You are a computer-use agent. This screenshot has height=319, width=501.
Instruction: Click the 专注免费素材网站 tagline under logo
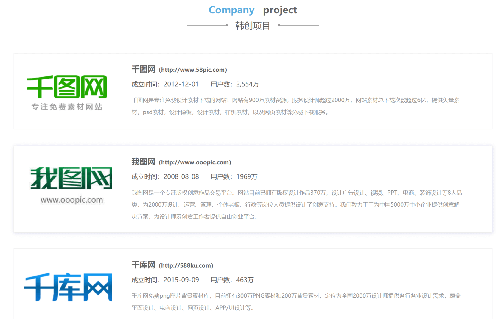click(67, 107)
